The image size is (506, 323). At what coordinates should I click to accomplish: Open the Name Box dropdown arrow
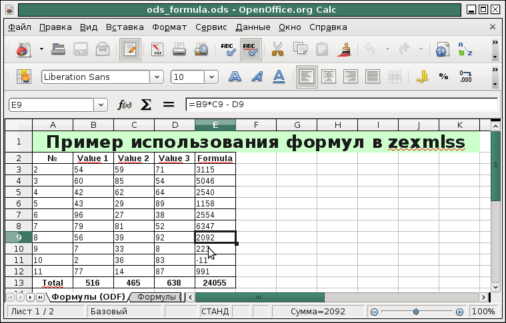[101, 105]
